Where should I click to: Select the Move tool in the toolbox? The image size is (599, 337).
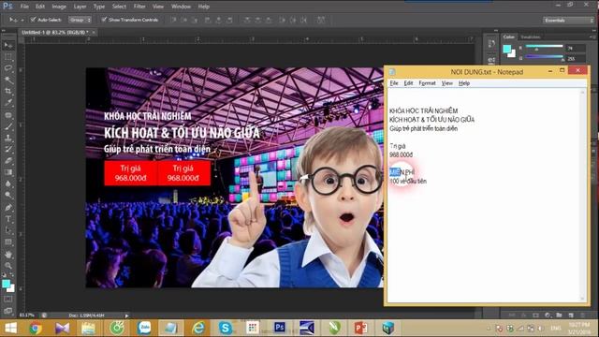pos(8,46)
